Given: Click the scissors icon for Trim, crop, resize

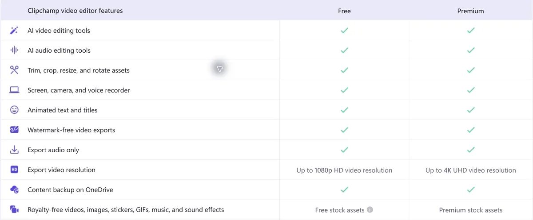Looking at the screenshot, I should [x=14, y=70].
